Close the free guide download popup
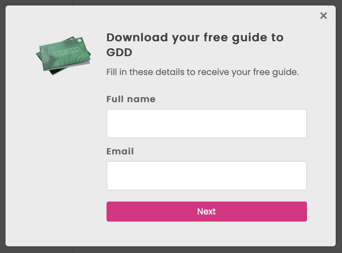Screen dimensions: 342x253 tap(324, 16)
